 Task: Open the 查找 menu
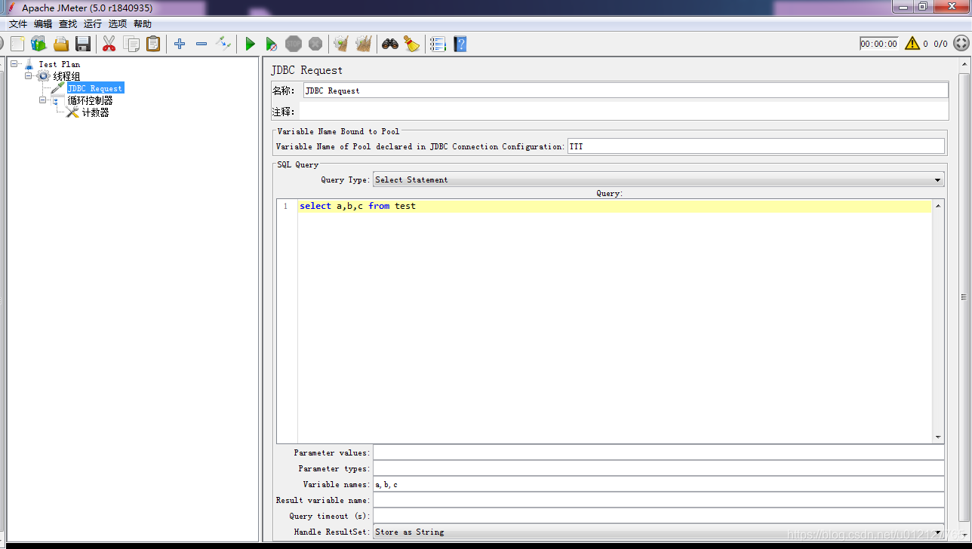68,24
